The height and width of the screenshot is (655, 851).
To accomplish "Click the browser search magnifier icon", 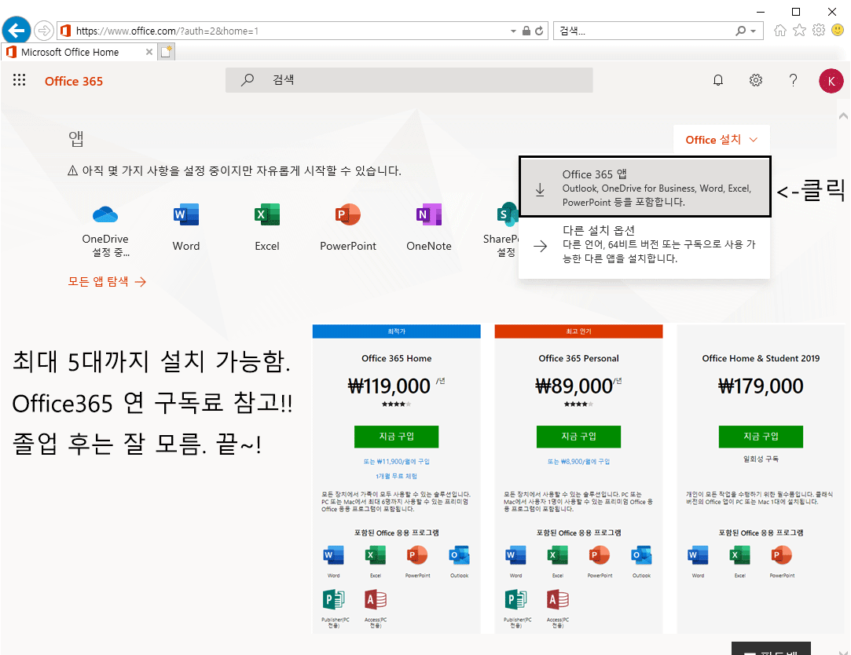I will [740, 31].
